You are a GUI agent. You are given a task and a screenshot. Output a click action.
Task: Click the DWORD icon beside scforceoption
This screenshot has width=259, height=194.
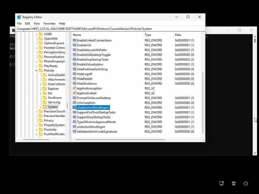pos(74,103)
